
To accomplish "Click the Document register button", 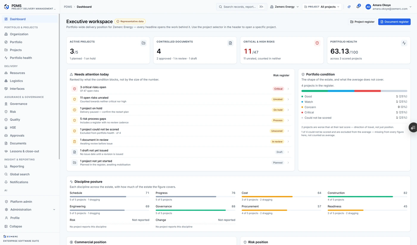I will click(394, 22).
